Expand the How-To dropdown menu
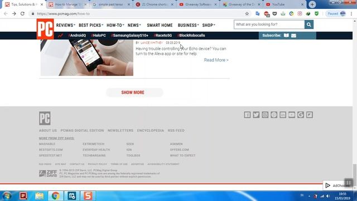This screenshot has height=201, width=357. (115, 25)
